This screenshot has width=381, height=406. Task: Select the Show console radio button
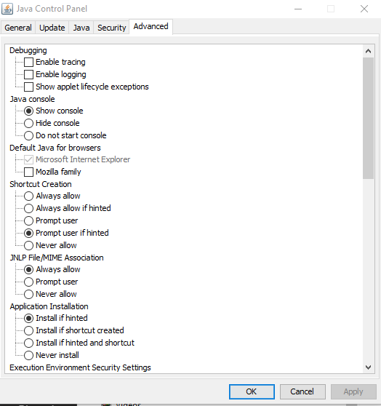coord(28,111)
